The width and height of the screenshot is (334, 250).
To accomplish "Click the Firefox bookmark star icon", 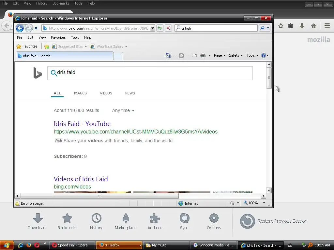I will click(x=281, y=26).
